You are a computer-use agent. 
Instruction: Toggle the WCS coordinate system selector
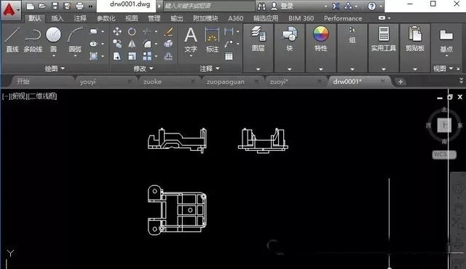pyautogui.click(x=444, y=155)
